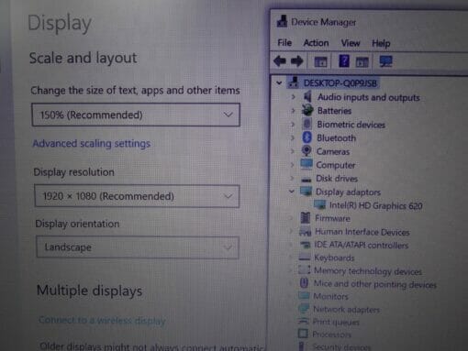Click the Monitors category icon

(x=304, y=295)
